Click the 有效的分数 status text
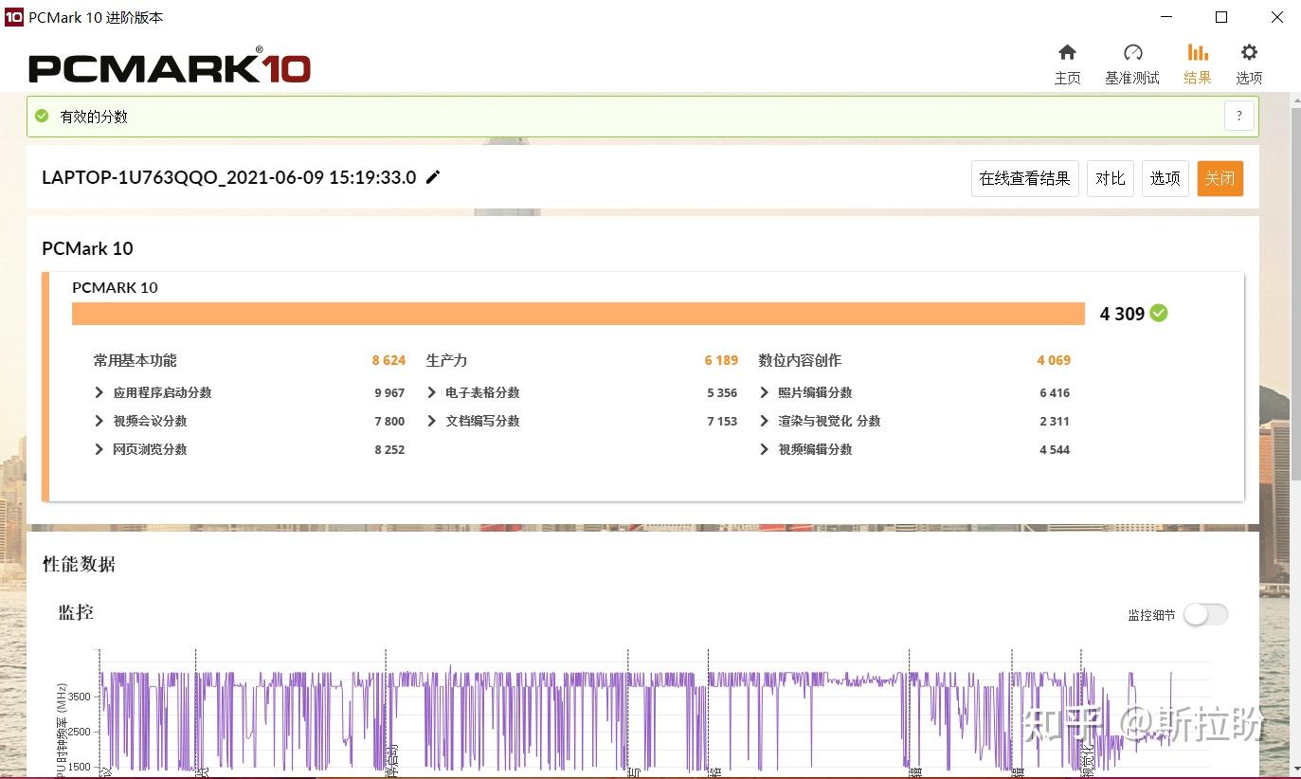This screenshot has height=779, width=1301. pos(94,117)
